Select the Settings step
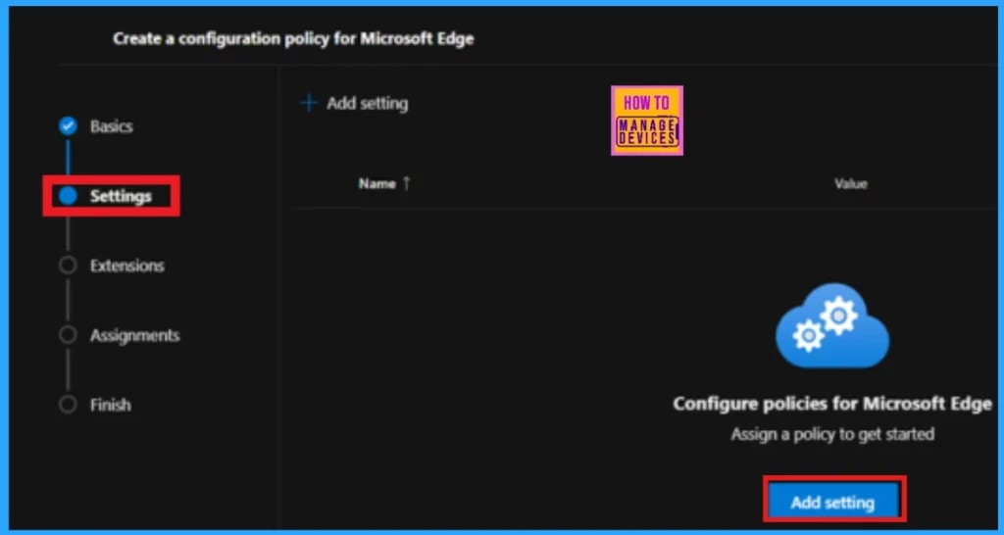Image resolution: width=1004 pixels, height=535 pixels. click(x=121, y=196)
